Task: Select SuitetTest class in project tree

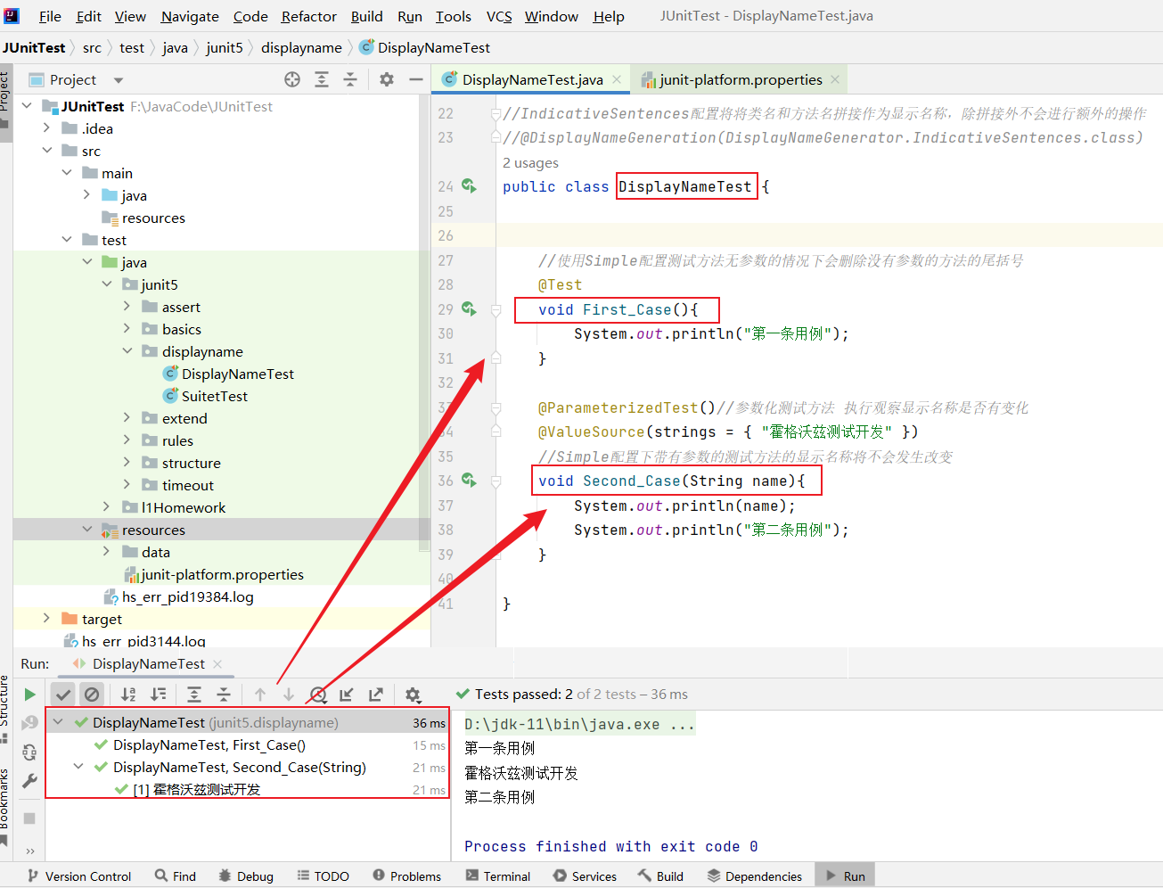Action: pos(214,396)
